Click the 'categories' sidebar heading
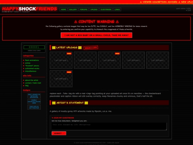The width and height of the screenshot is (193, 145). (28, 56)
